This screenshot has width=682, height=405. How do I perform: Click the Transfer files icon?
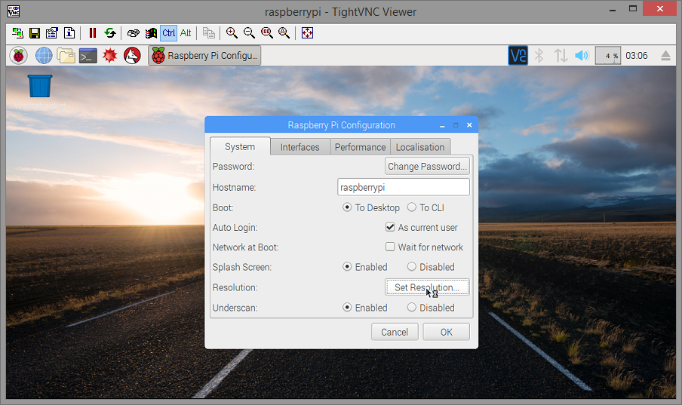tap(209, 33)
